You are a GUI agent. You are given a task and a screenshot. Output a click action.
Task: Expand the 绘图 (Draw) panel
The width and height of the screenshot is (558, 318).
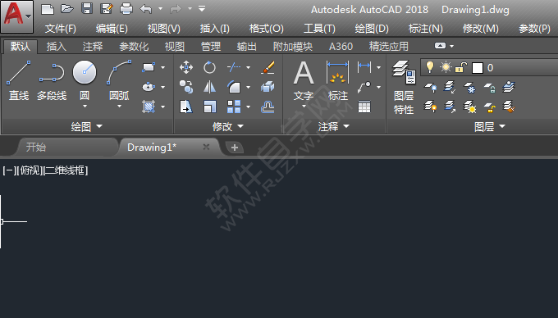click(86, 126)
